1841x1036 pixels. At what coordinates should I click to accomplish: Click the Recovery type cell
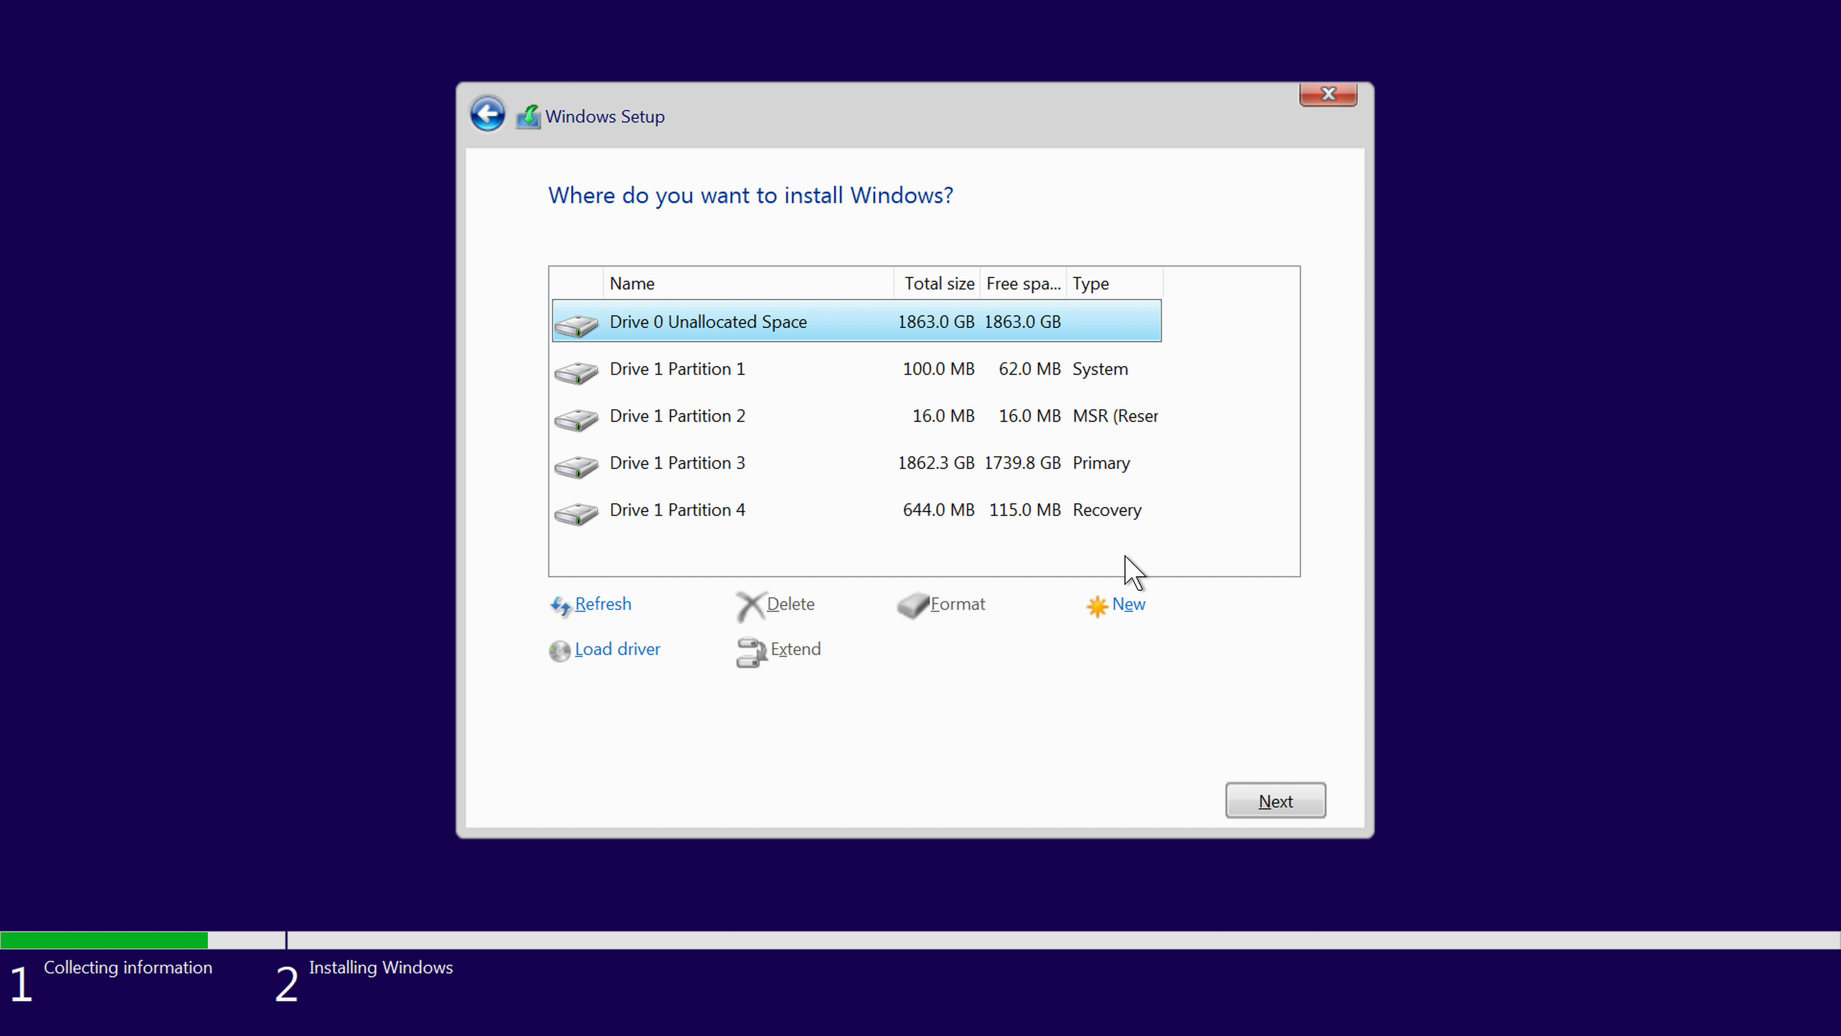pyautogui.click(x=1107, y=510)
